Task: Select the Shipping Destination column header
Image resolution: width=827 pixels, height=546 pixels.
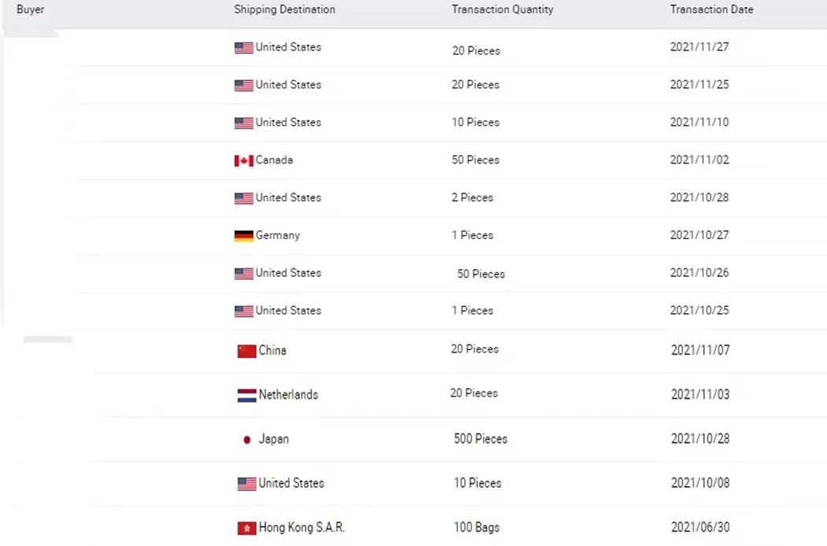Action: click(x=284, y=9)
